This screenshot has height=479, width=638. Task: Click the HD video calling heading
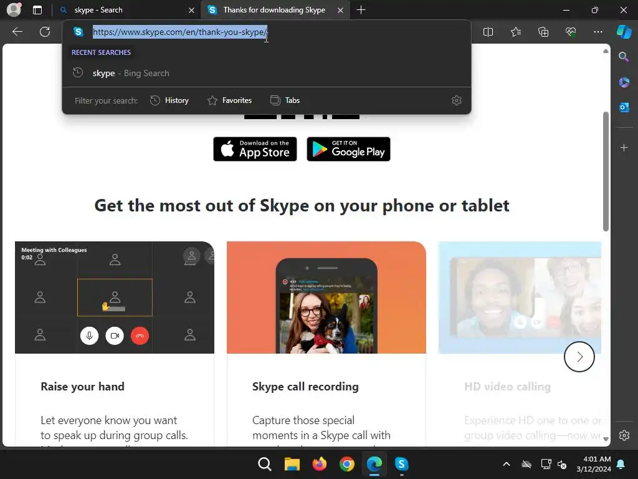(x=507, y=387)
